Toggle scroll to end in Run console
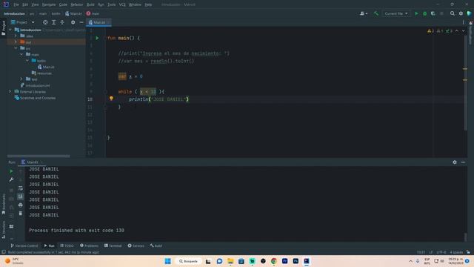 pos(21,197)
